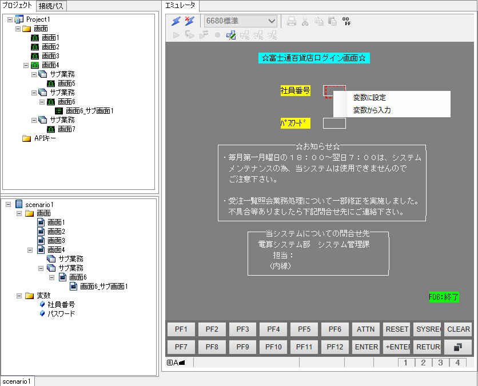Click the copy icon in emulator toolbar
Image resolution: width=478 pixels, height=386 pixels.
[318, 21]
